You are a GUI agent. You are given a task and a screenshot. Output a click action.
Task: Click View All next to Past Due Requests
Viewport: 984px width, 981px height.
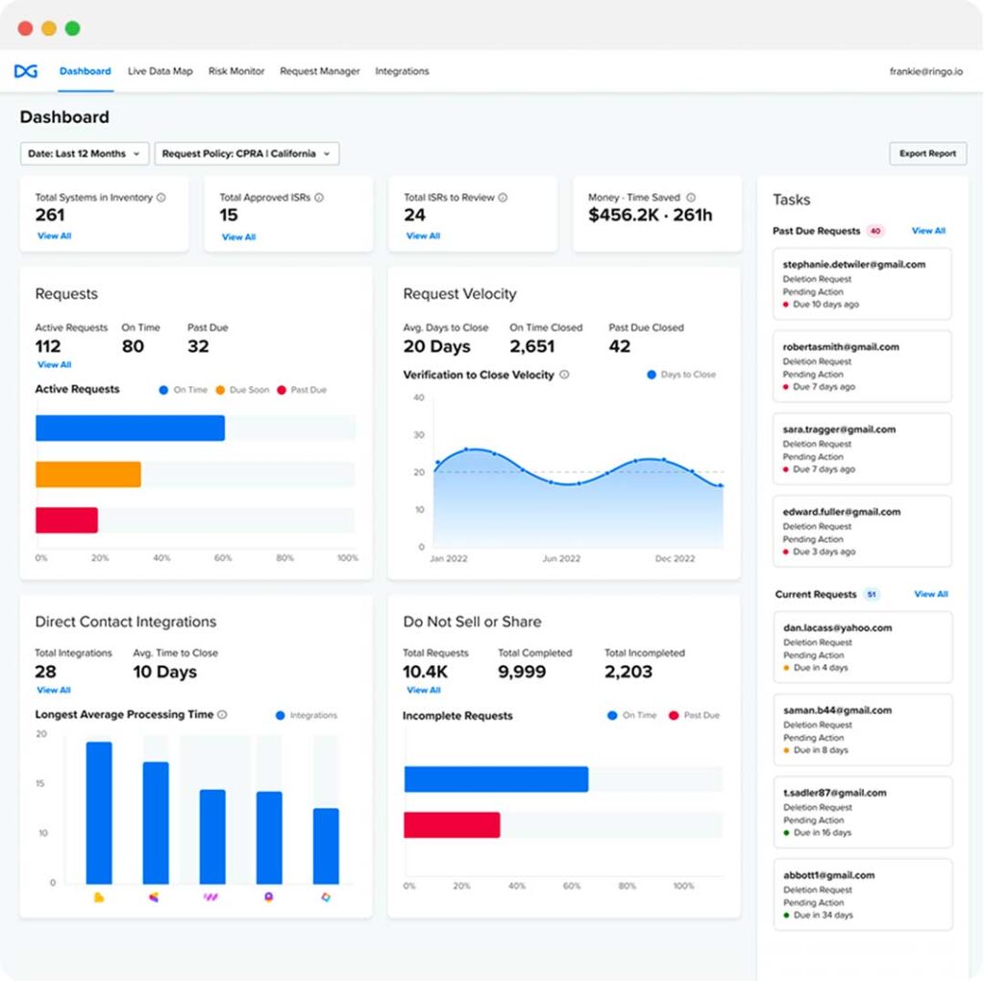[x=928, y=232]
